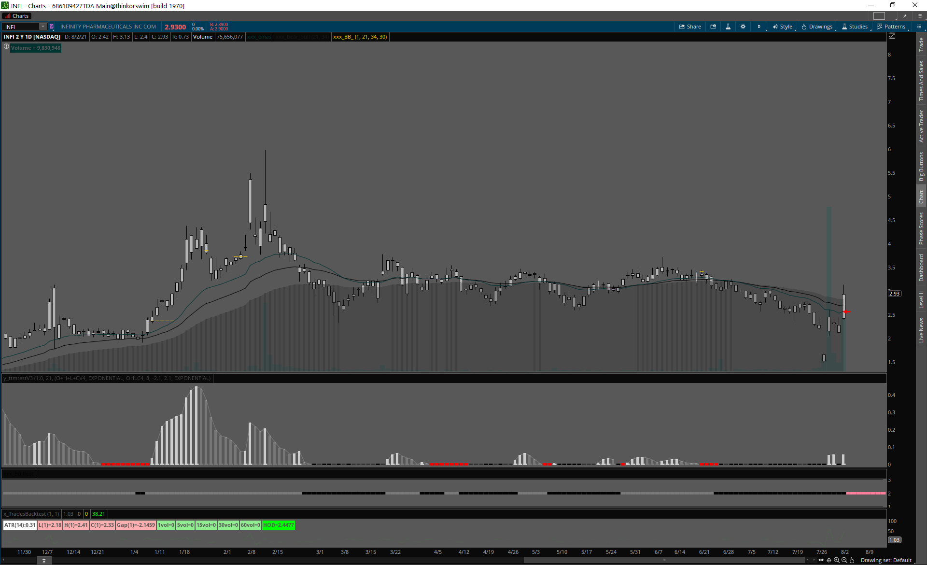Click the zoom out magnifier icon
Viewport: 927px width, 565px height.
[x=844, y=560]
